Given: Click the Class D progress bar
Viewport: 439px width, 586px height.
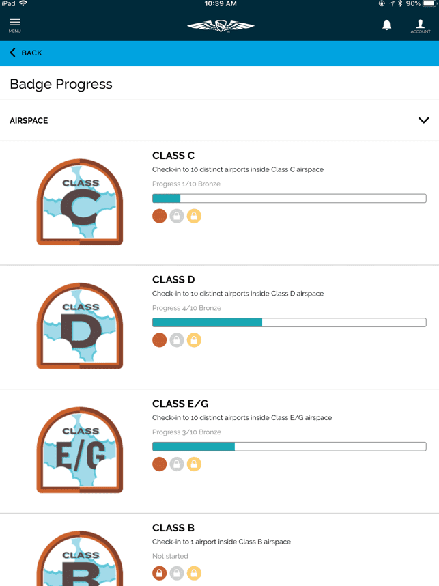Looking at the screenshot, I should (289, 322).
